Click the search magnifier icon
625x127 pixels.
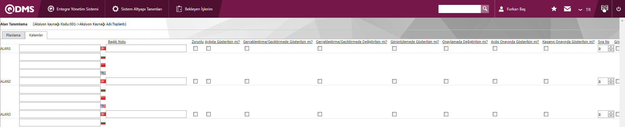[485, 9]
